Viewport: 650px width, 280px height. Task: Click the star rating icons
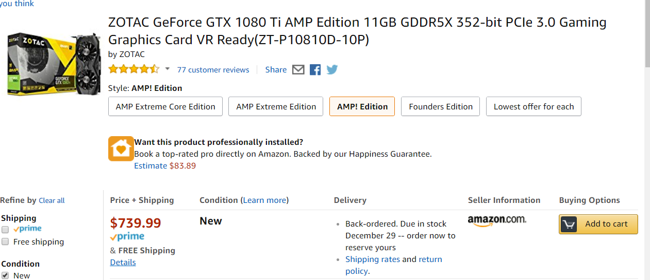134,69
